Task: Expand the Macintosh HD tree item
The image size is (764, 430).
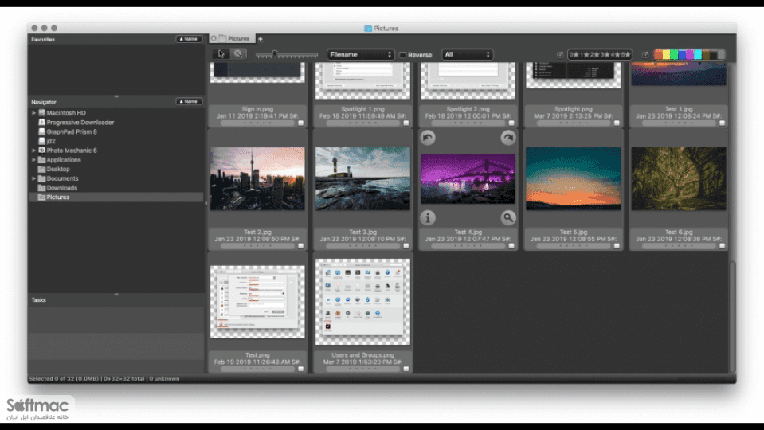Action: pyautogui.click(x=33, y=113)
